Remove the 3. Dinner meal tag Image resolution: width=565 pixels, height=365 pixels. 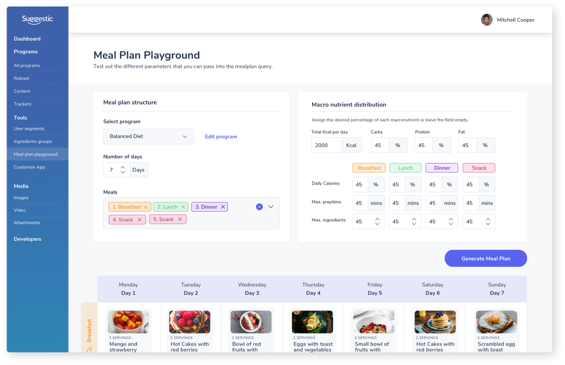pyautogui.click(x=223, y=207)
